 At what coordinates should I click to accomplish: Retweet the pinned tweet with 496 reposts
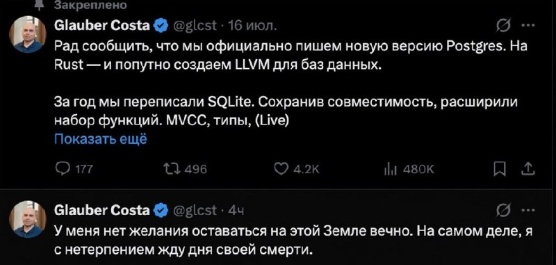click(x=184, y=169)
